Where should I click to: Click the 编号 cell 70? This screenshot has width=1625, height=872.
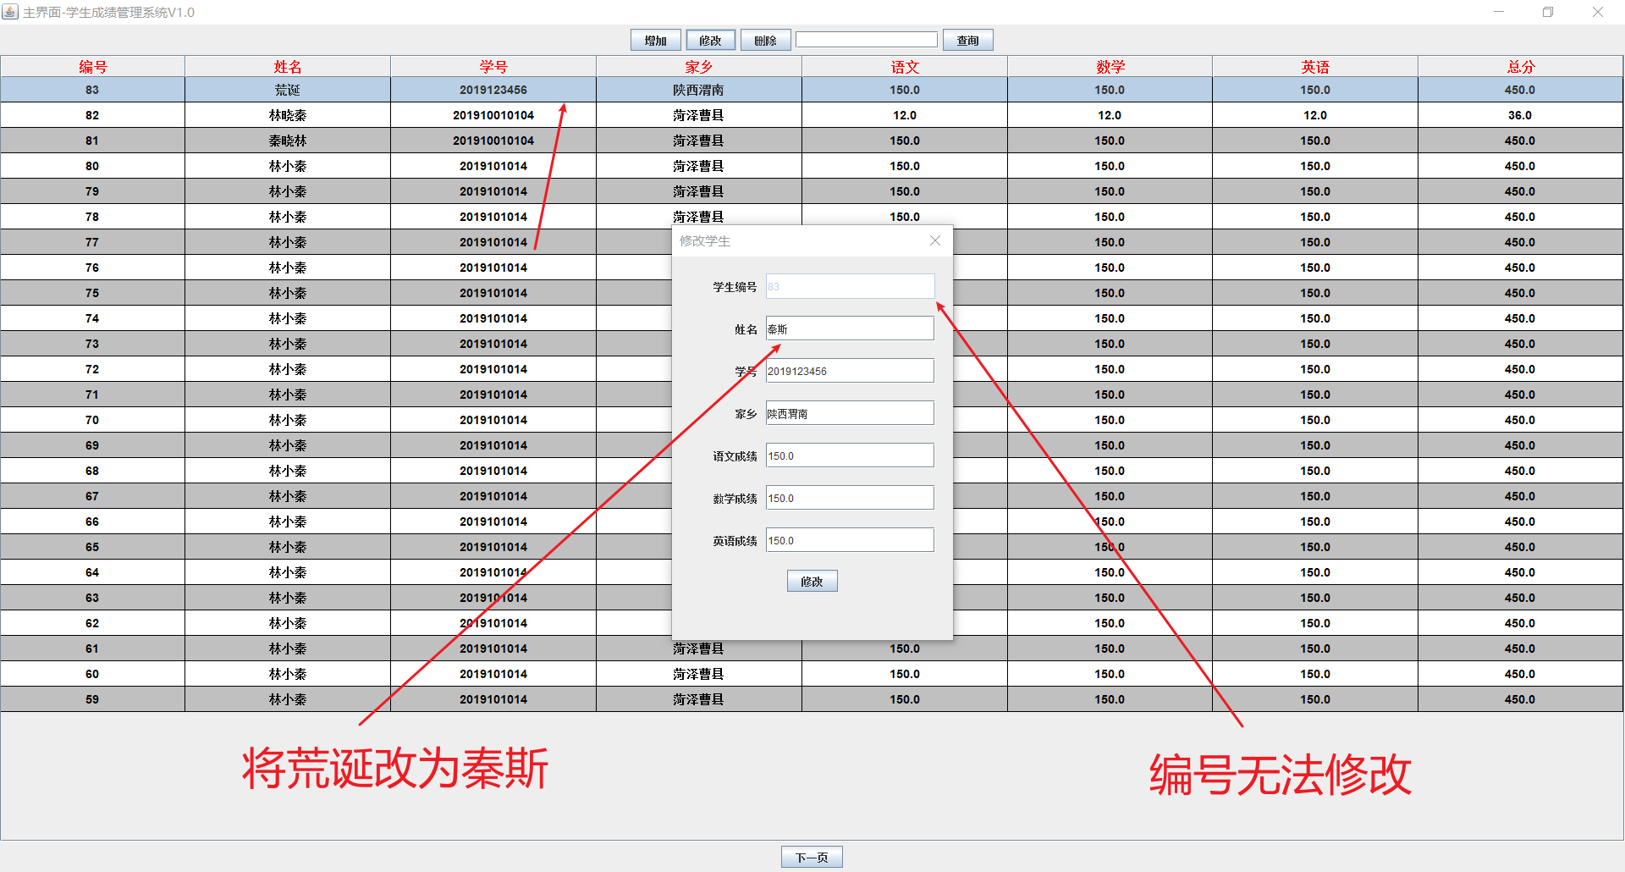point(92,420)
